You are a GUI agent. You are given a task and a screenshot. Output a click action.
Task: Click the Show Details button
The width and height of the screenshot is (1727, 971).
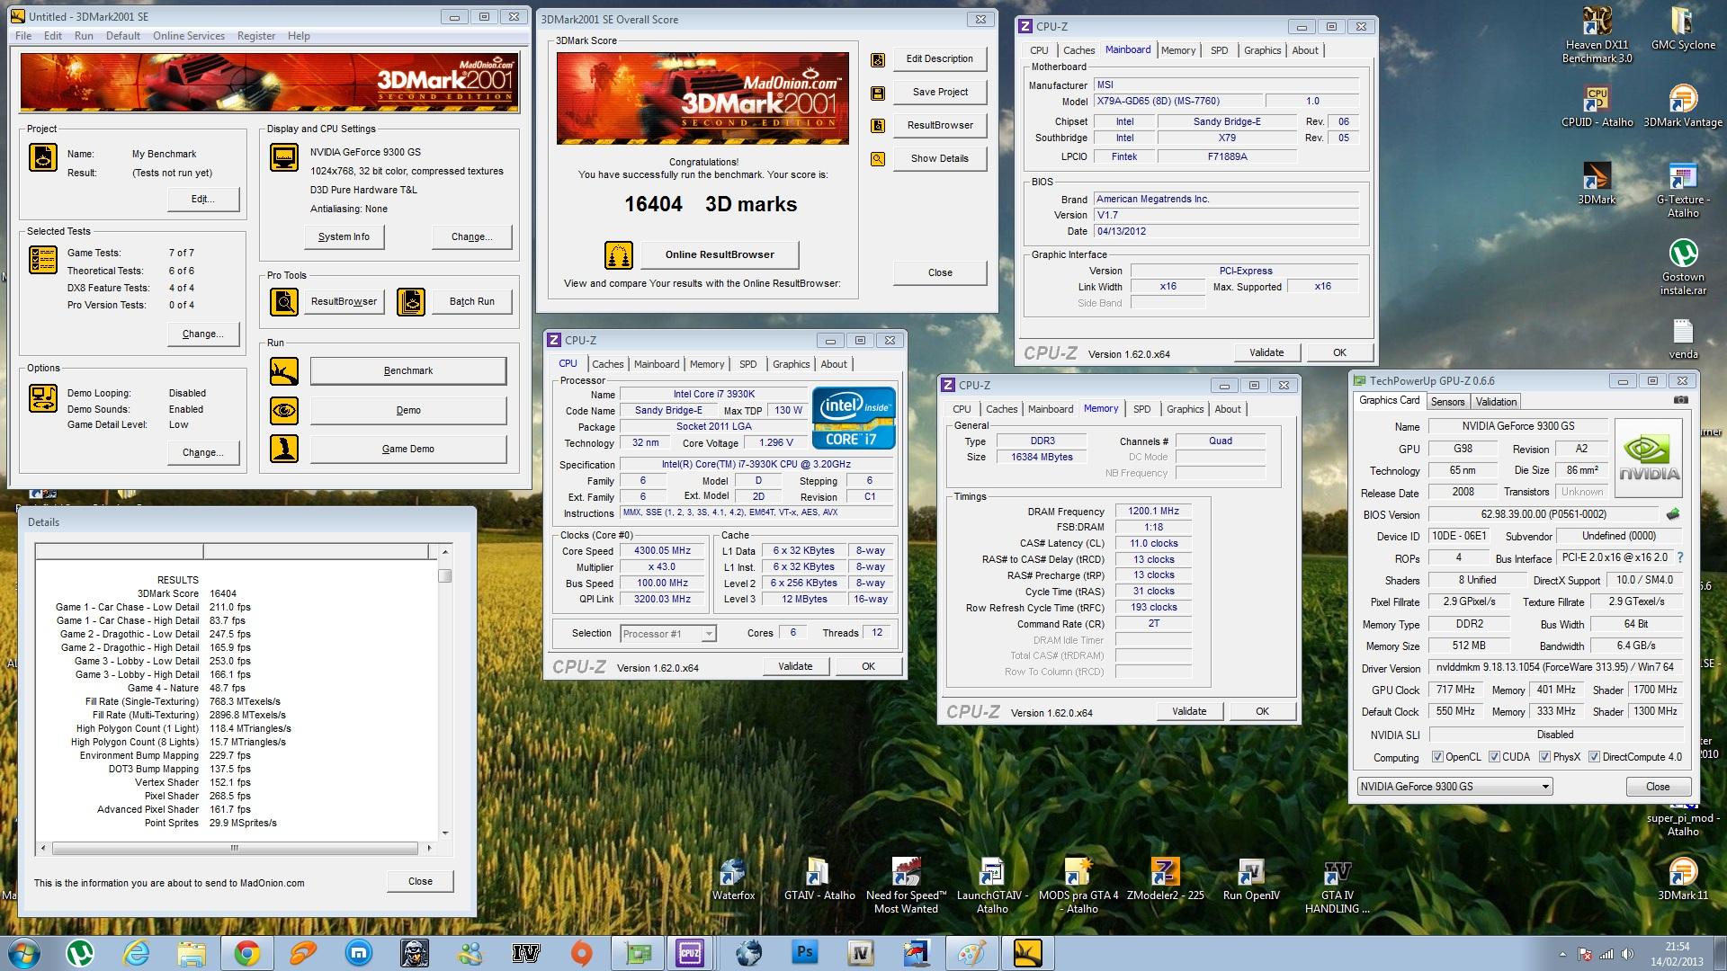point(940,159)
